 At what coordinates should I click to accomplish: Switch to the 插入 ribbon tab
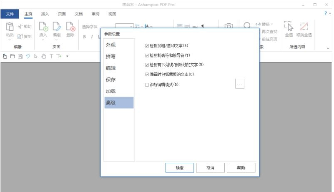coord(45,14)
